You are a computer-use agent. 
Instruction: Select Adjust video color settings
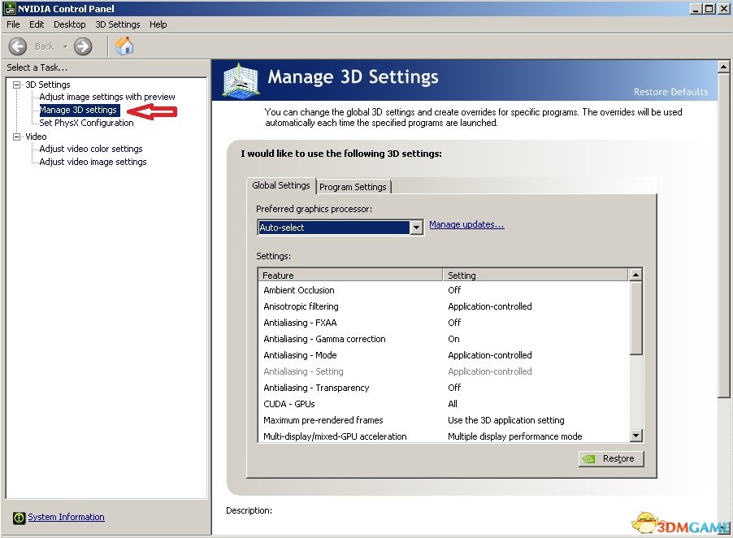(x=91, y=149)
